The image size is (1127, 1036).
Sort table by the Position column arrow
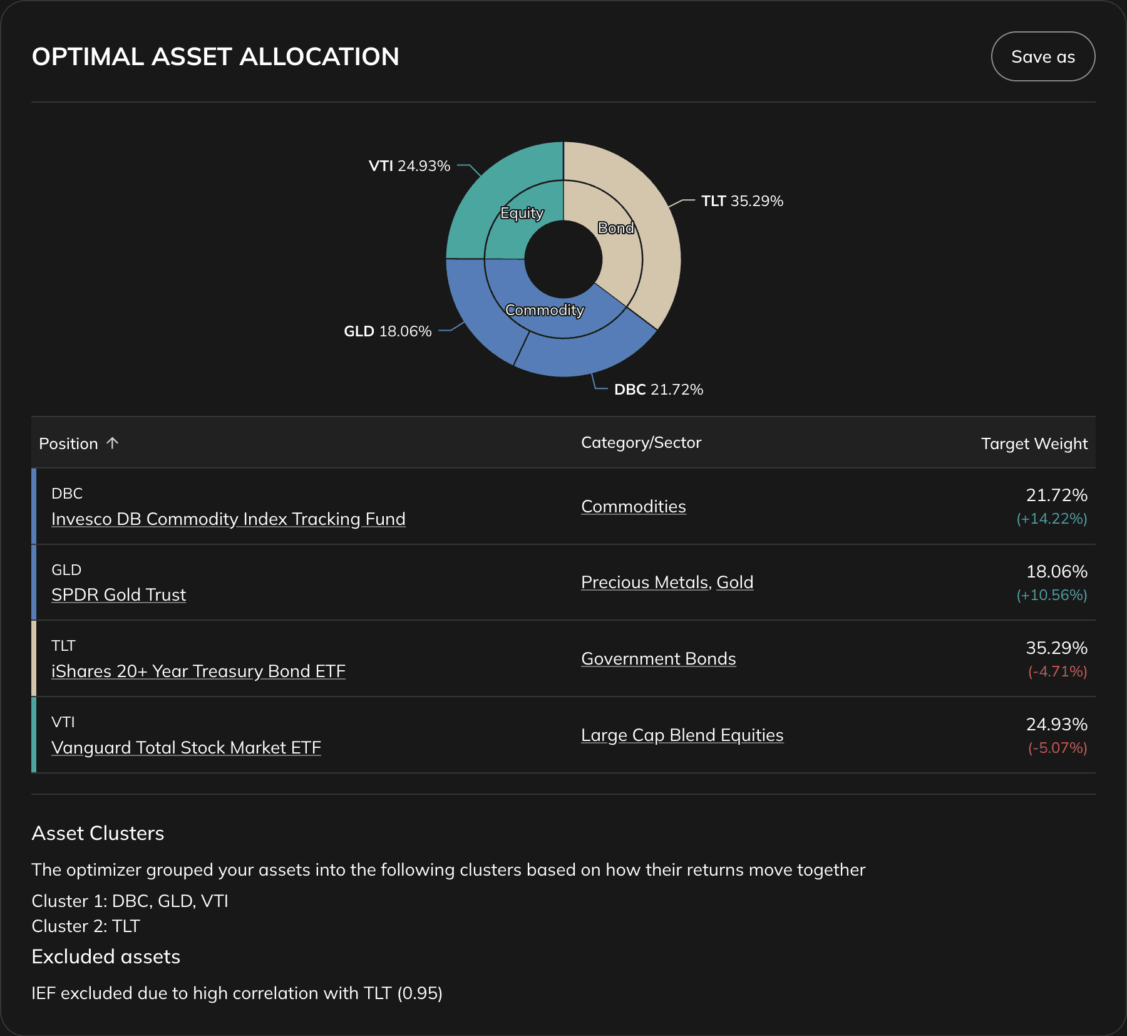click(x=113, y=443)
